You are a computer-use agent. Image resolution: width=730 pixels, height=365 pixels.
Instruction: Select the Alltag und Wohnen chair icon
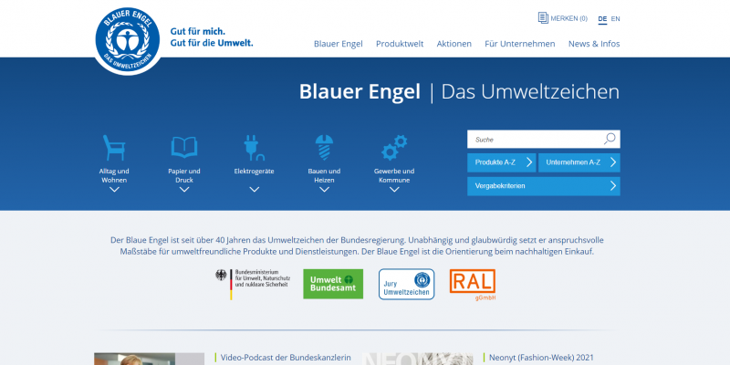(114, 148)
